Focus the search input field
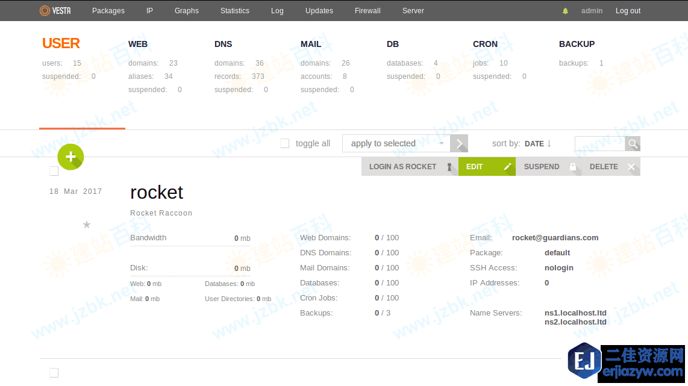The image size is (688, 386). (600, 144)
